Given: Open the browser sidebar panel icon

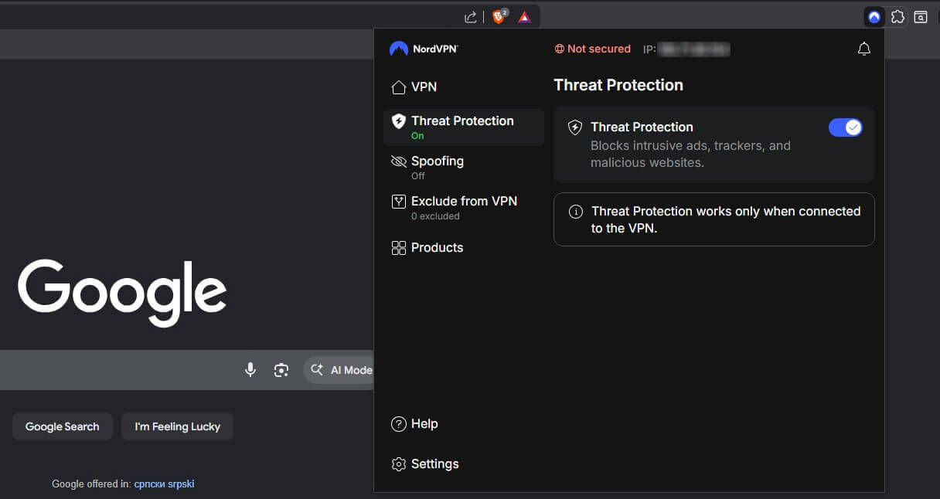Looking at the screenshot, I should (x=921, y=17).
